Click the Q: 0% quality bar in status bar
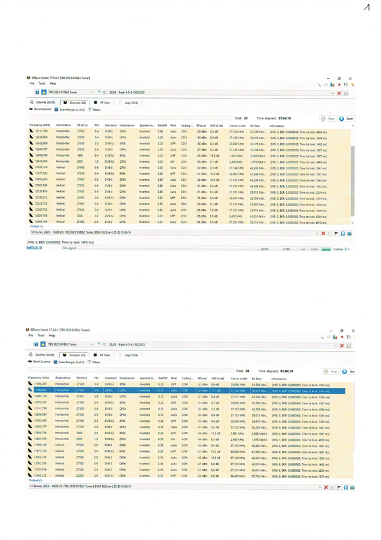The image size is (381, 540). (x=265, y=249)
